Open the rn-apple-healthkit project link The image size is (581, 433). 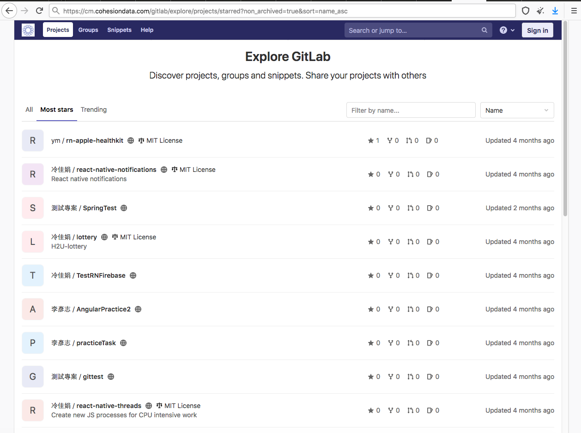pos(87,140)
